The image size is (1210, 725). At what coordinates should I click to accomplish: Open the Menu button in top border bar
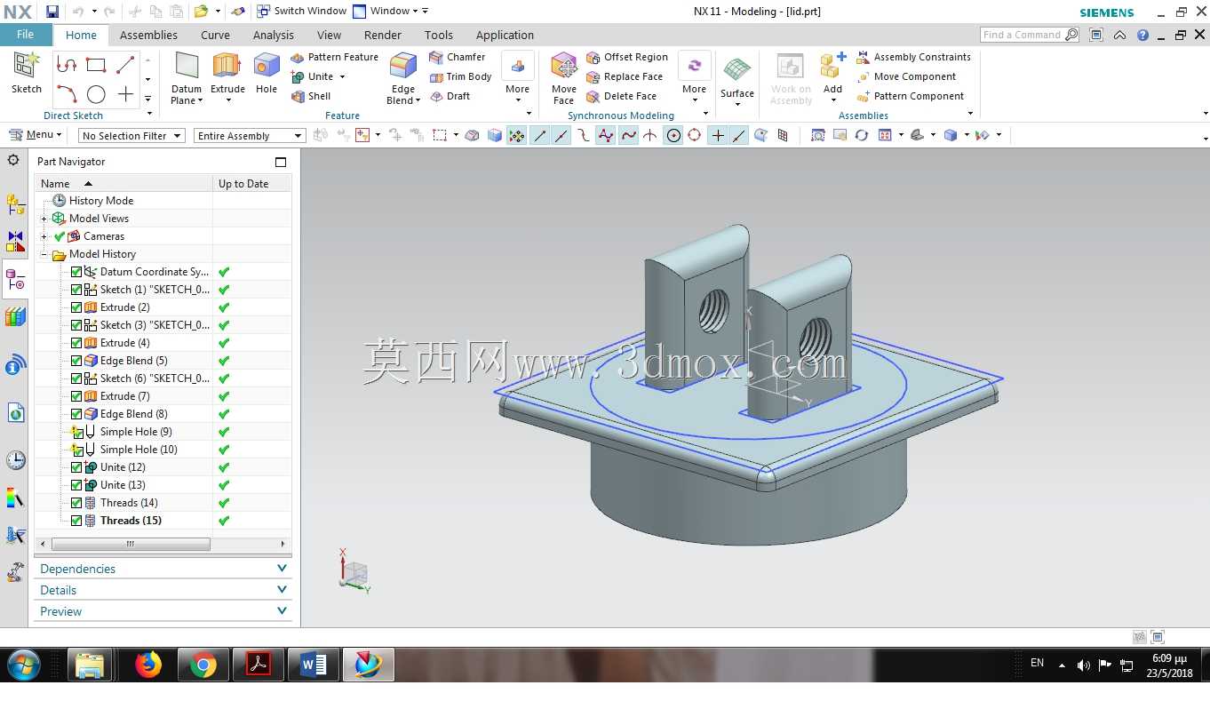[x=36, y=135]
